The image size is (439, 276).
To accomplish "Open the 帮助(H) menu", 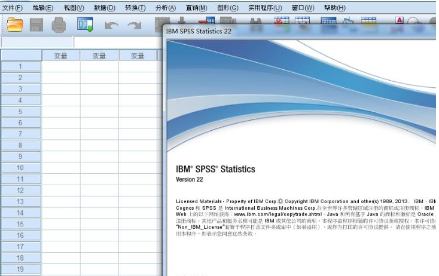I will (334, 8).
